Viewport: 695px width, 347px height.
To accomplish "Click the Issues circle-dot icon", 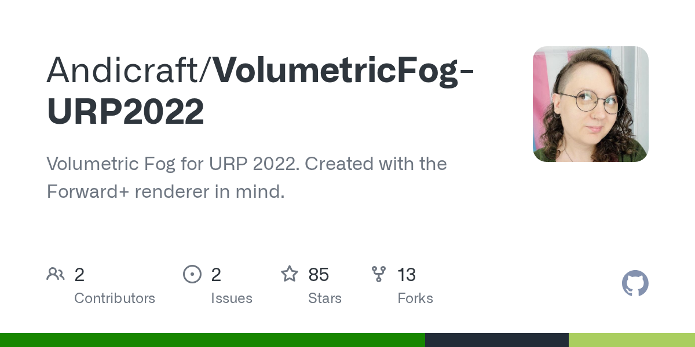I will point(192,274).
